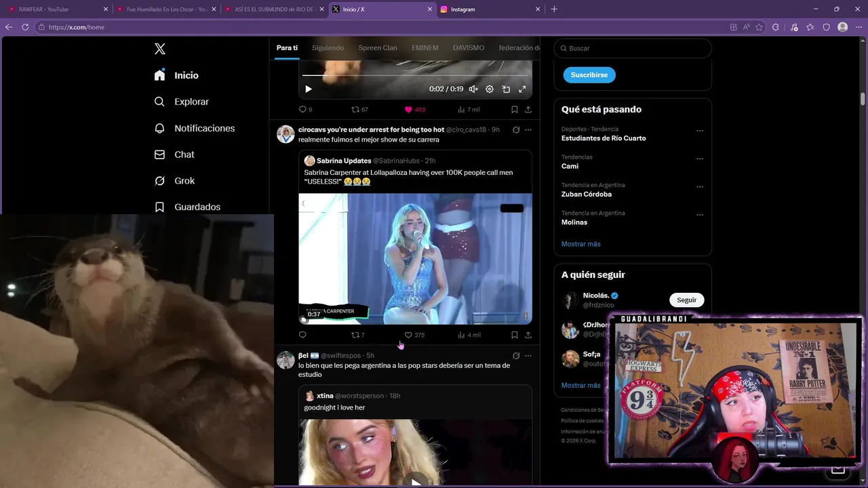Like the post with 275 likes
Image resolution: width=868 pixels, height=488 pixels.
tap(414, 335)
